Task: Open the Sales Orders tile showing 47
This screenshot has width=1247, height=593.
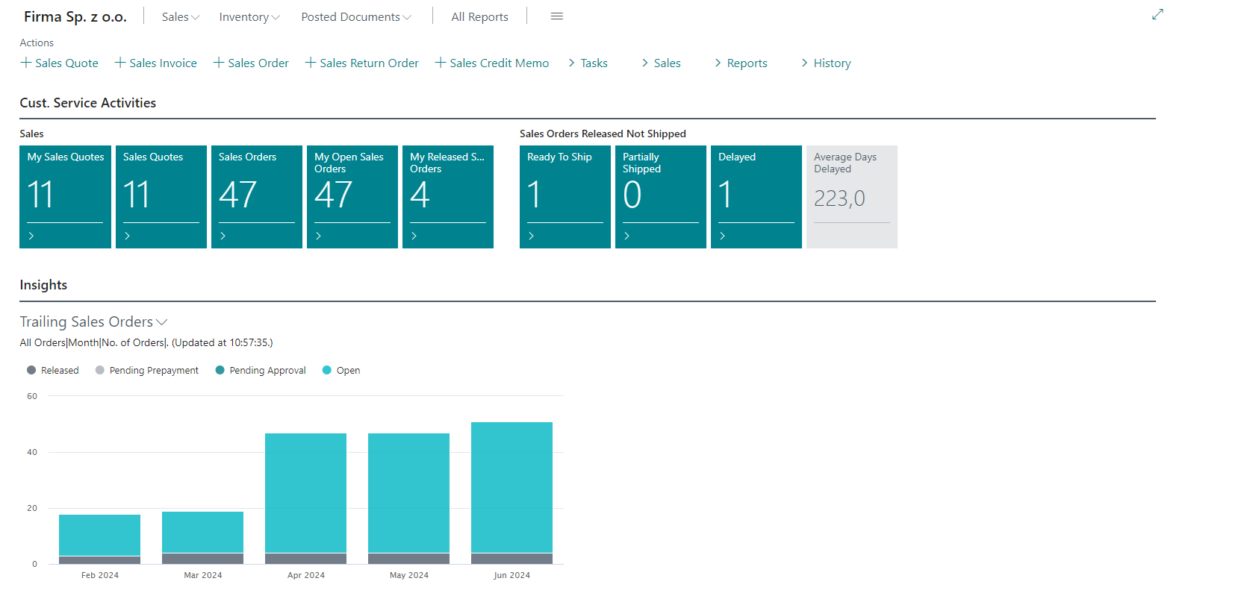Action: 256,196
